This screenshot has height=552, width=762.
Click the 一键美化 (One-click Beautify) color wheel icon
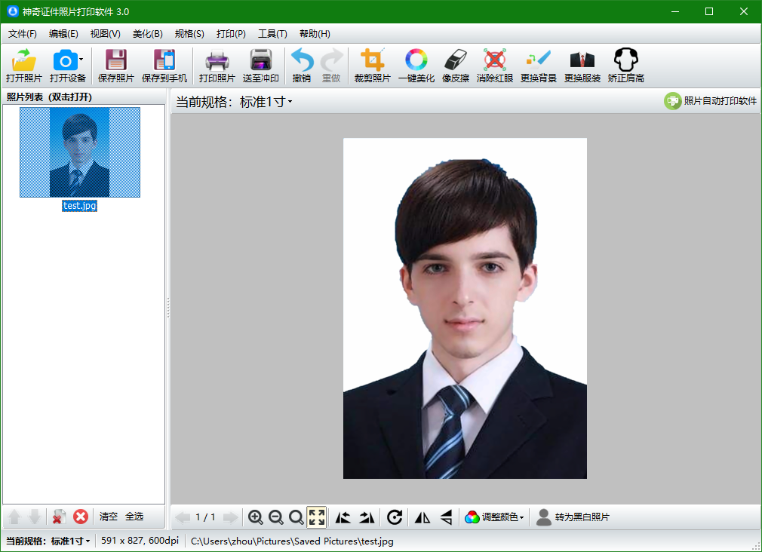(x=416, y=60)
